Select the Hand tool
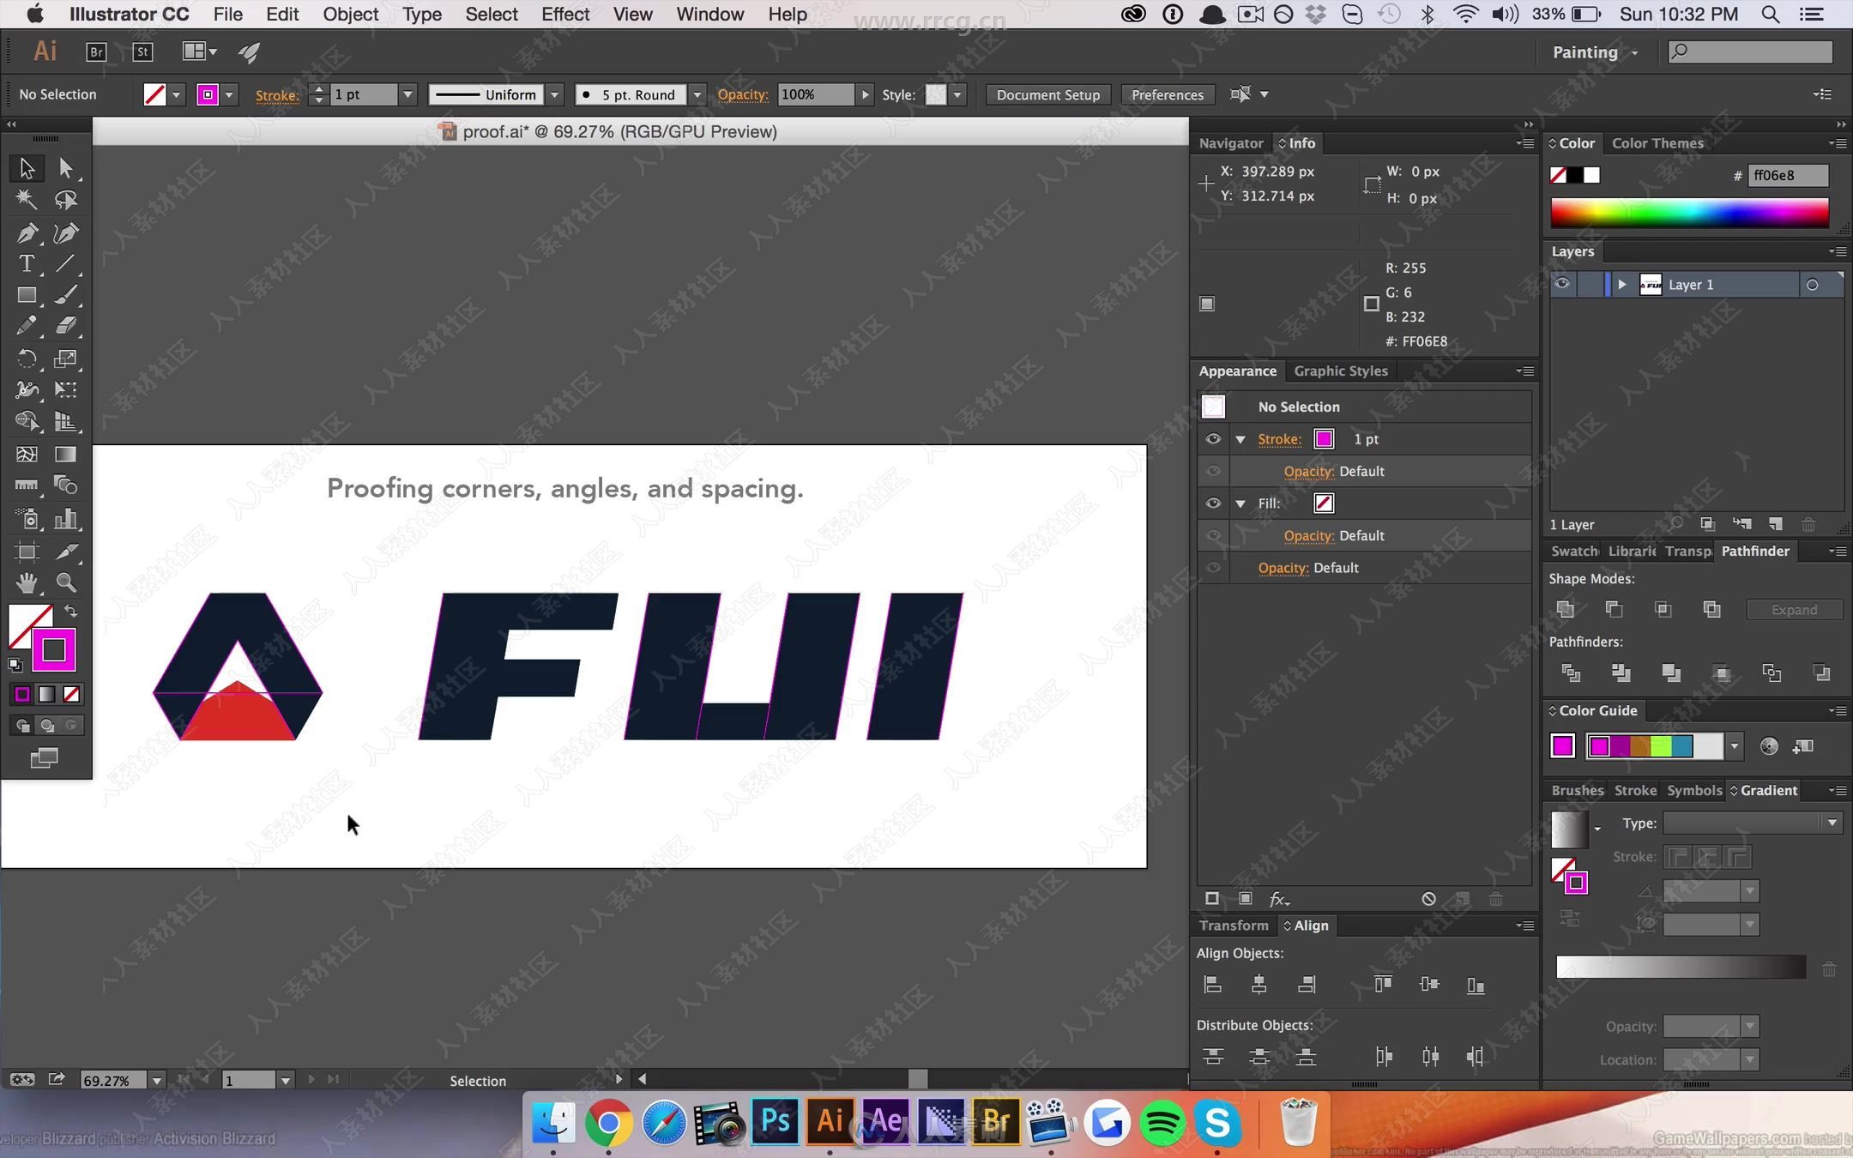 click(27, 583)
